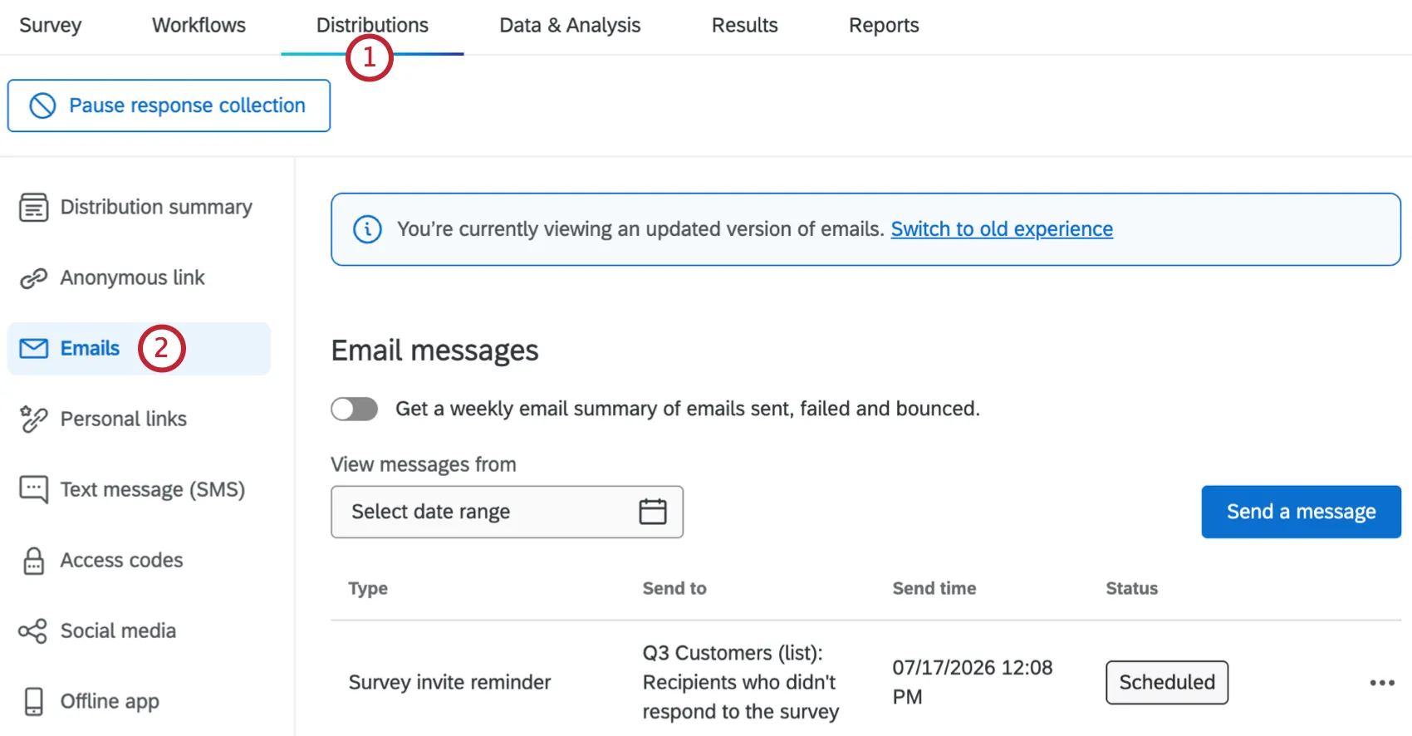
Task: Click the Email messages heading
Action: [434, 351]
